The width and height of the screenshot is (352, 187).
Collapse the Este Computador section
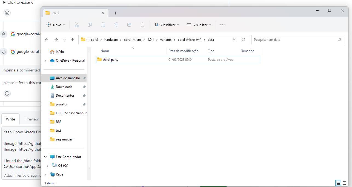click(x=45, y=157)
